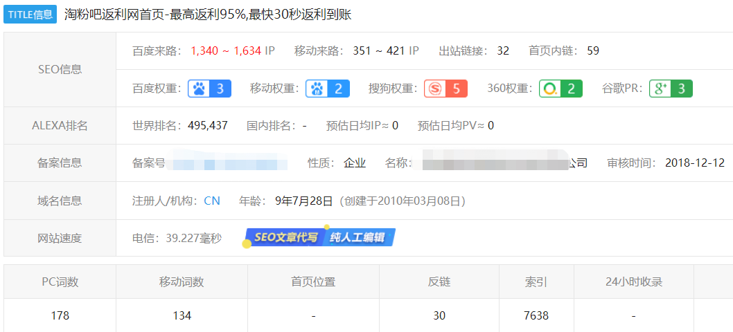
Task: Click the mobile weight paw badge 2
Action: [327, 89]
